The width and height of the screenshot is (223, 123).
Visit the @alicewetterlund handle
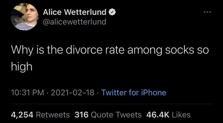coord(74,22)
